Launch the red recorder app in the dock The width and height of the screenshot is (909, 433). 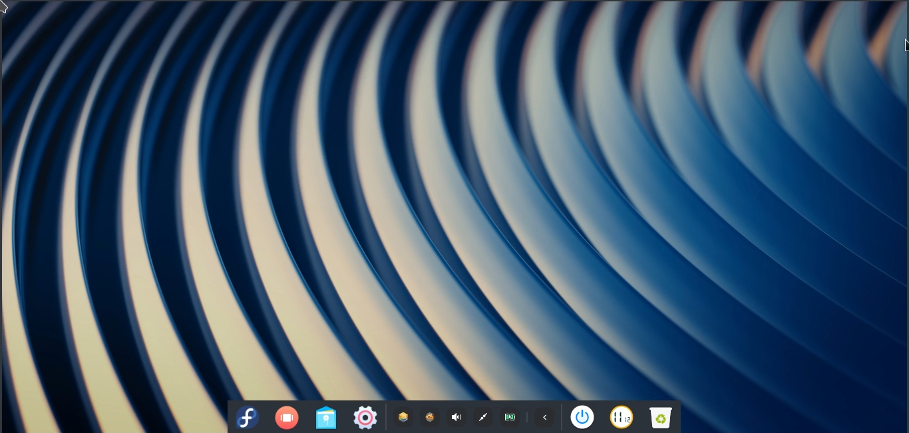click(287, 417)
